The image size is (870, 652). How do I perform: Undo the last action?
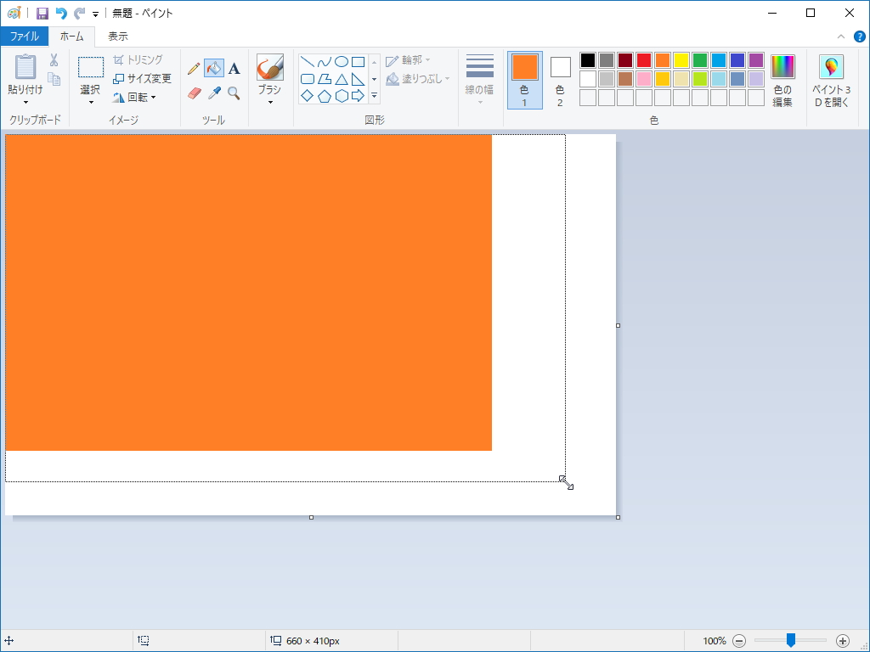(x=61, y=14)
